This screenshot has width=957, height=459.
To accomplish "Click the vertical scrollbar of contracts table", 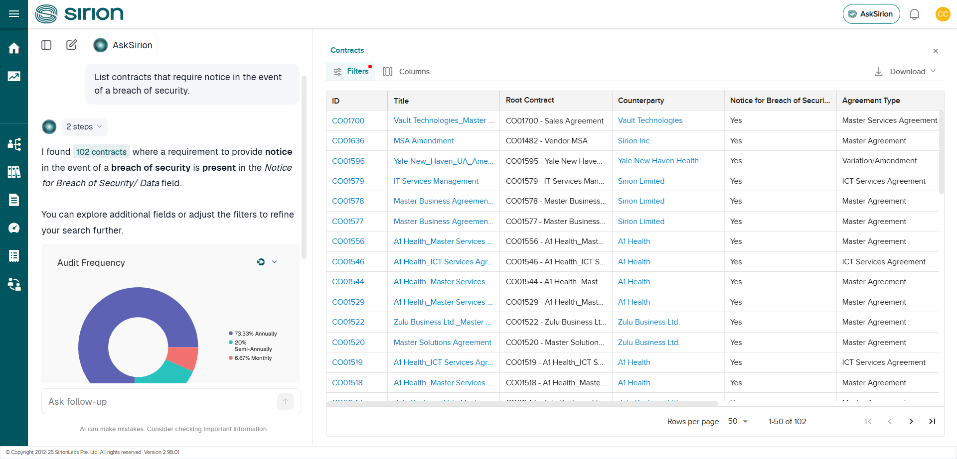I will pyautogui.click(x=941, y=152).
